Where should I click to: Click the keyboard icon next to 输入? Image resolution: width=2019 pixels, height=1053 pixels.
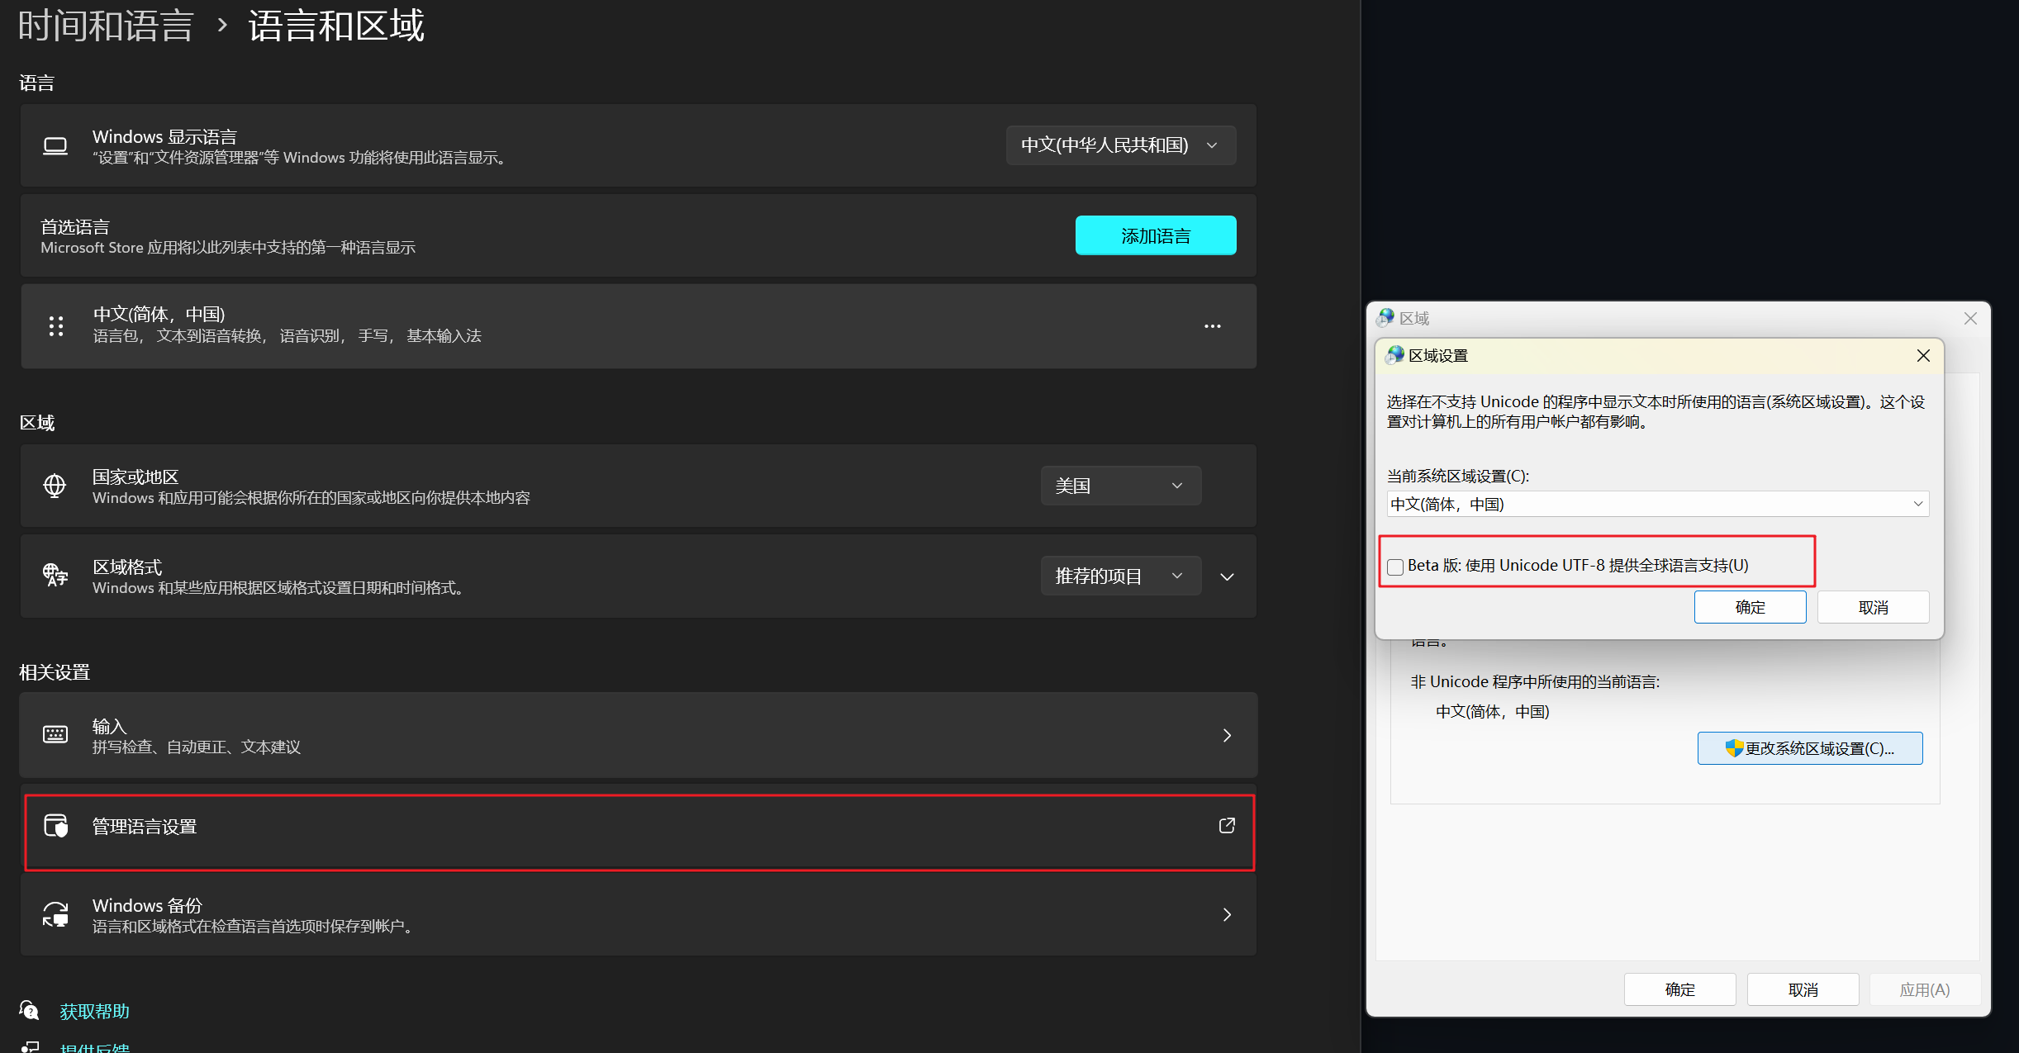55,734
